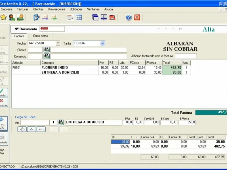Click the document edit toolbar icon
Viewport: 227px width, 170px height.
[37, 18]
